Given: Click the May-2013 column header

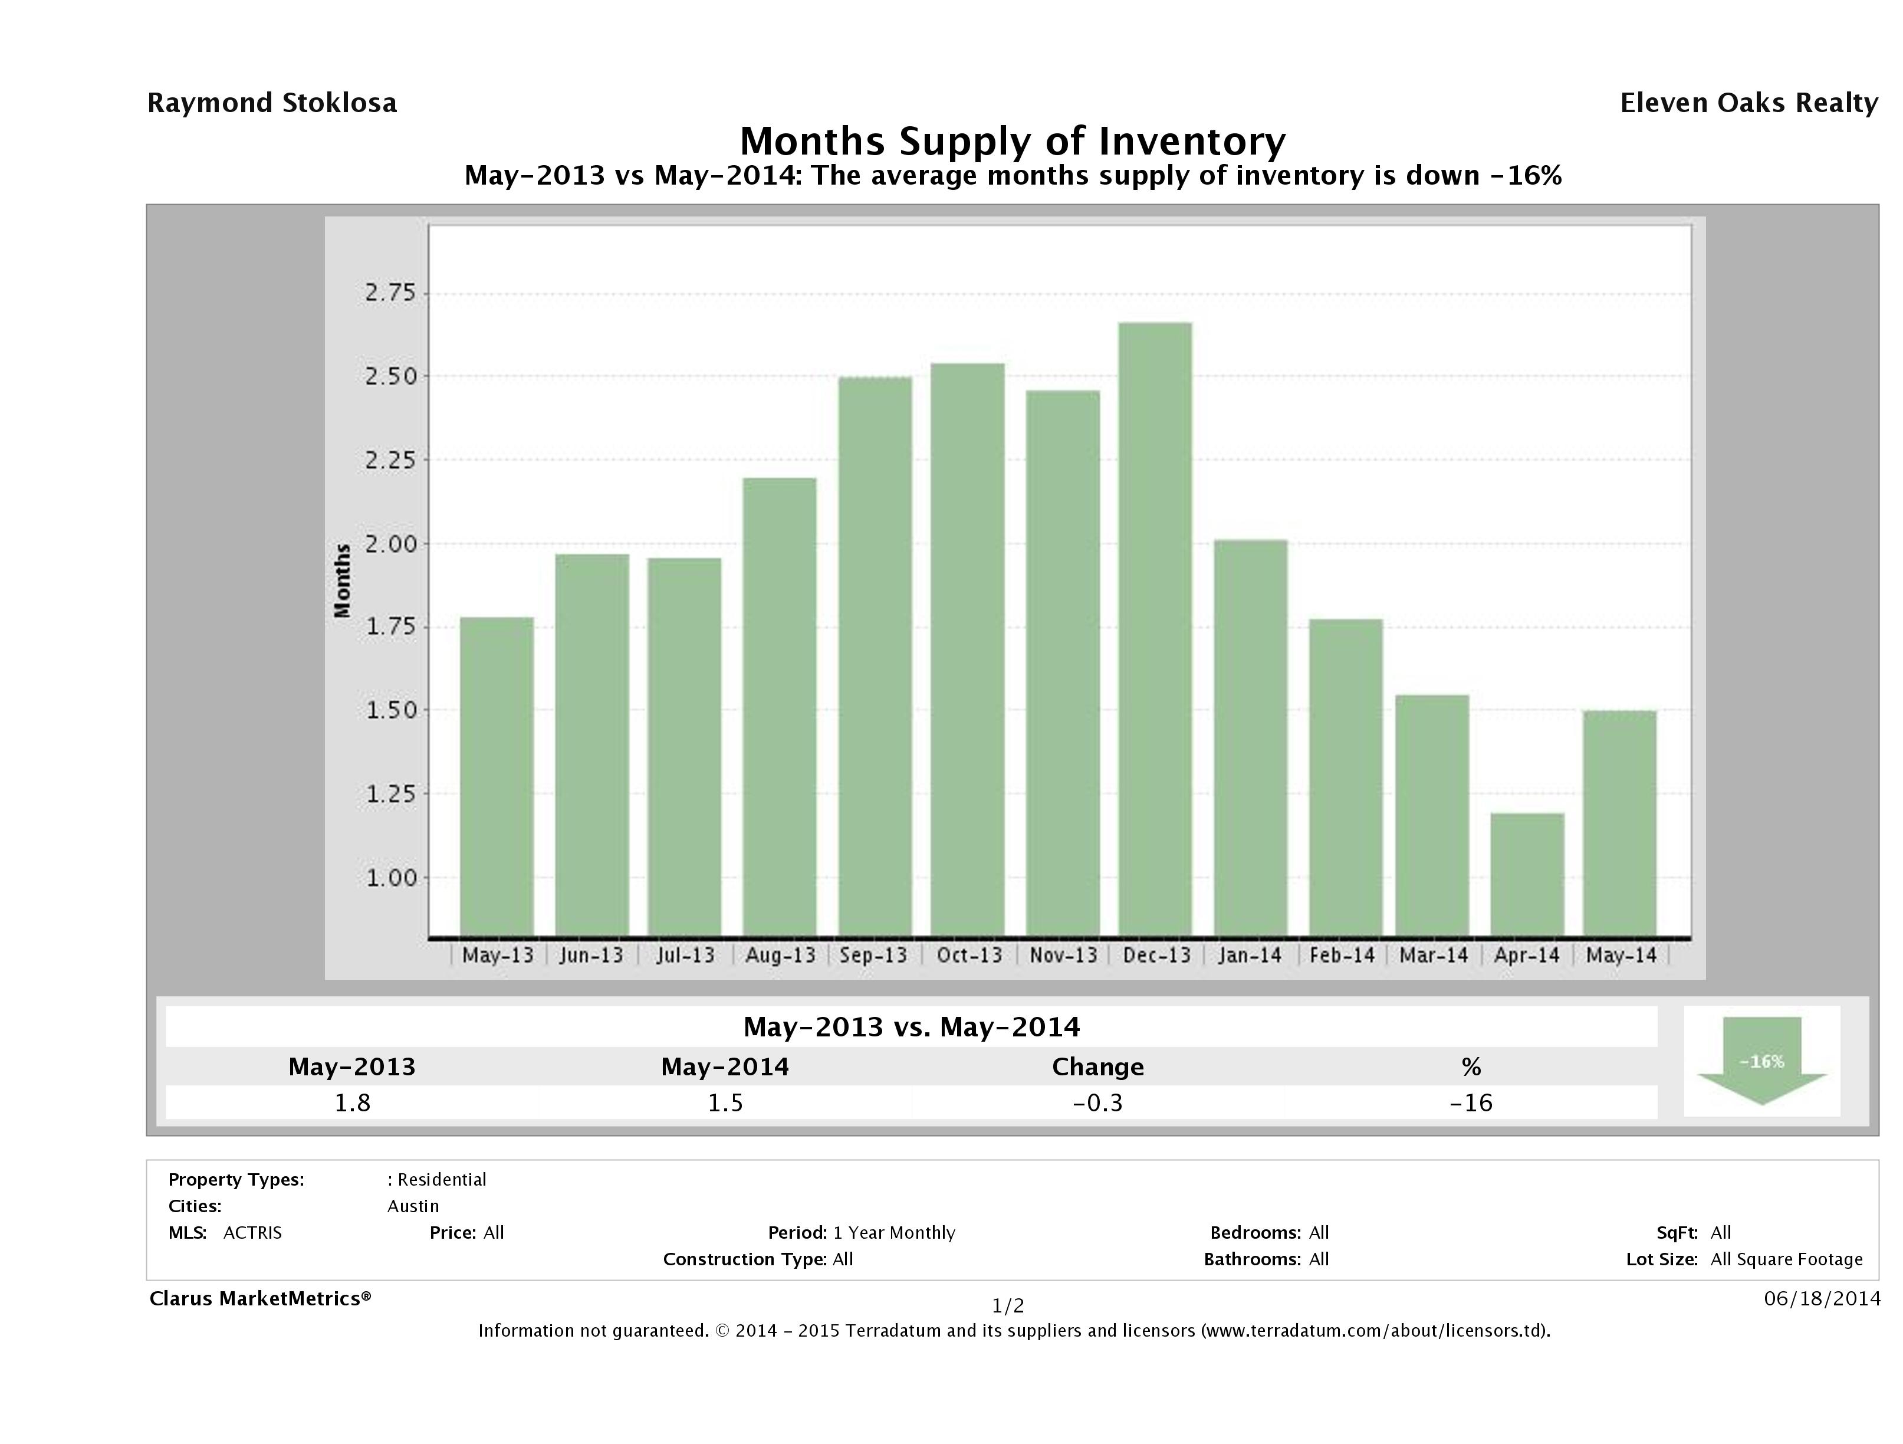Looking at the screenshot, I should [x=352, y=1067].
